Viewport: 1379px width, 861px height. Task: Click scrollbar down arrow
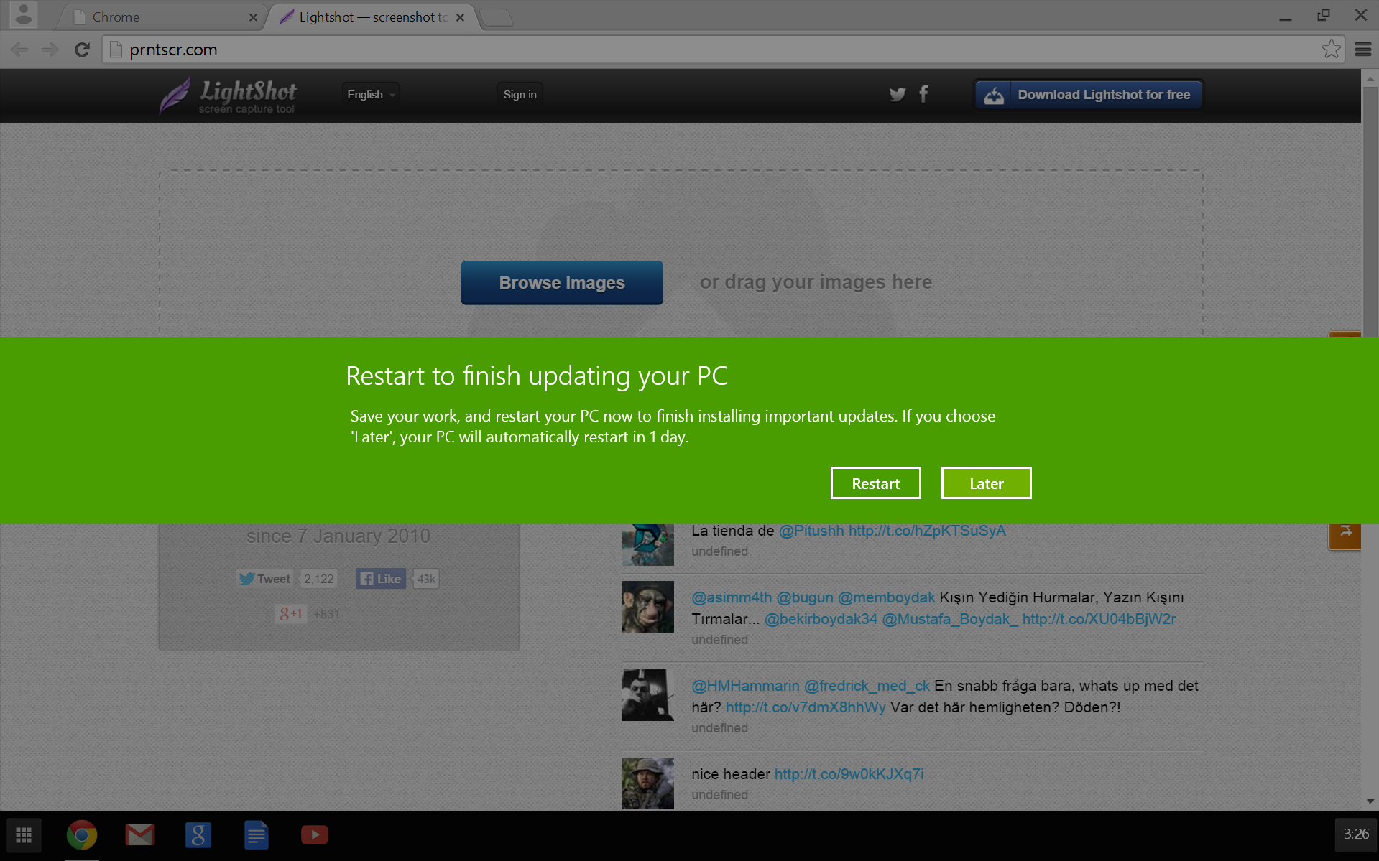tap(1370, 801)
